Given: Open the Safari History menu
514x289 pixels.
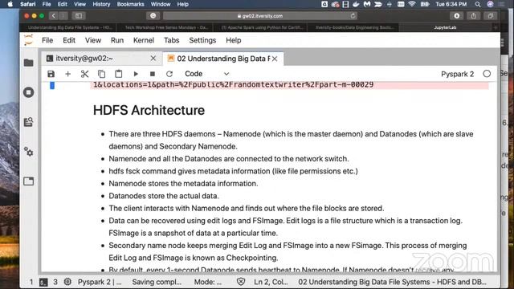Looking at the screenshot, I should click(101, 4).
